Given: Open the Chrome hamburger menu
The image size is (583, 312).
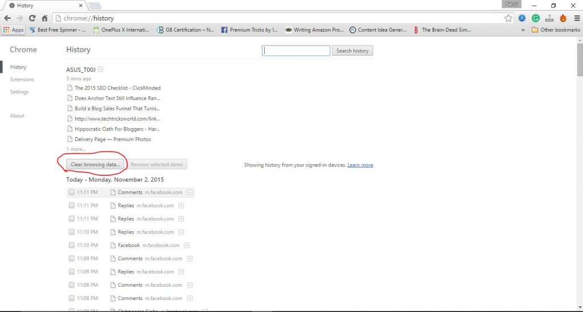Looking at the screenshot, I should 577,18.
